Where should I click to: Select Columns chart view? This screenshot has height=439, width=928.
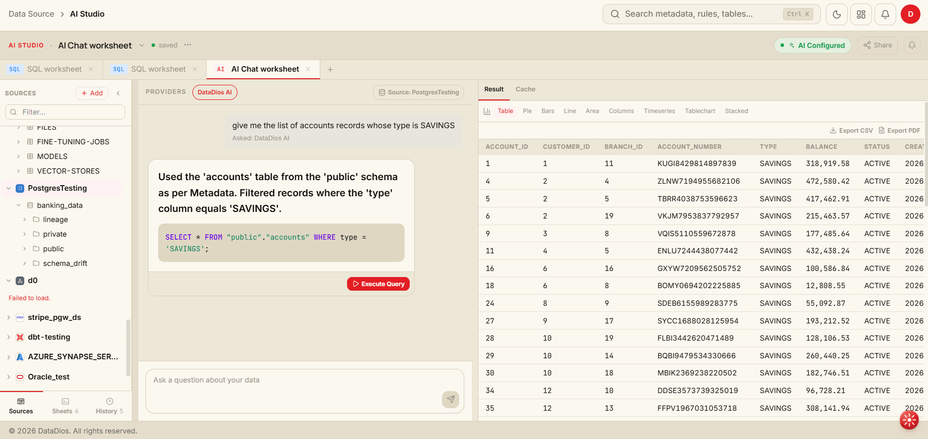pos(621,111)
